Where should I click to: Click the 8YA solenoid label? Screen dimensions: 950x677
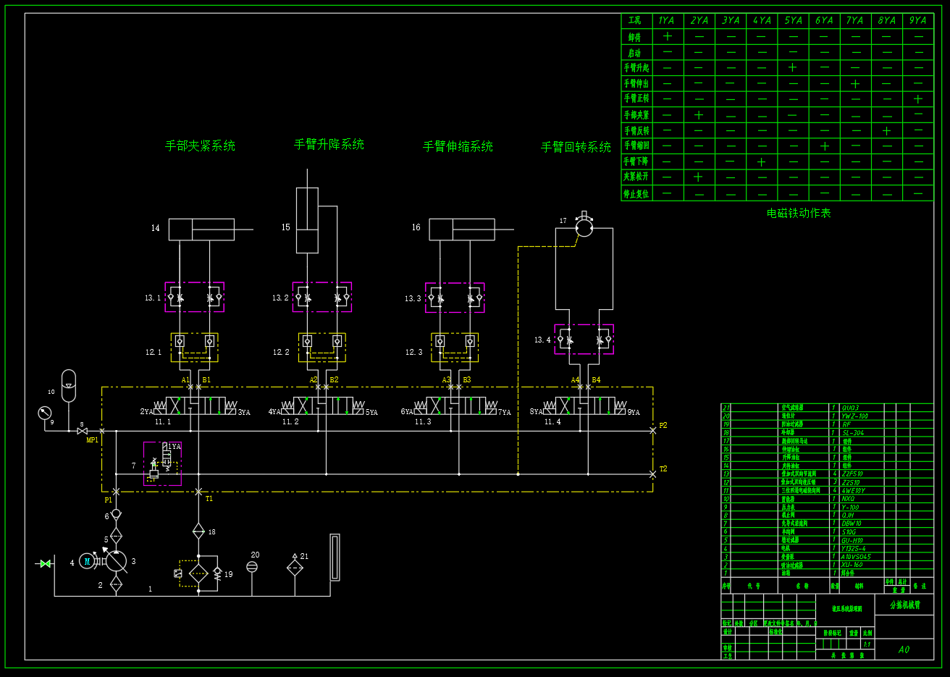[x=536, y=411]
